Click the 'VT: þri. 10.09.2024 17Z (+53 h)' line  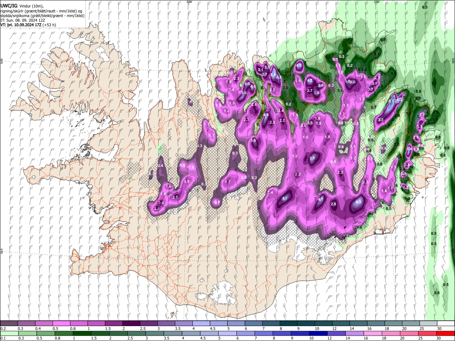tap(28, 25)
